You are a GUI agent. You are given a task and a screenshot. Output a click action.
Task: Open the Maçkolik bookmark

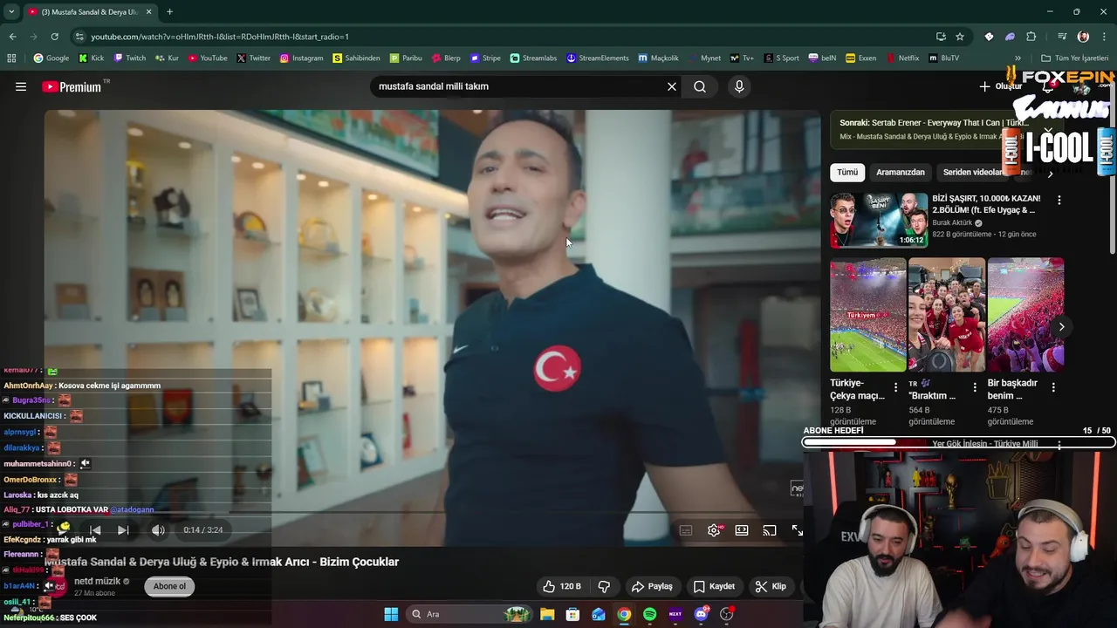[x=658, y=58]
